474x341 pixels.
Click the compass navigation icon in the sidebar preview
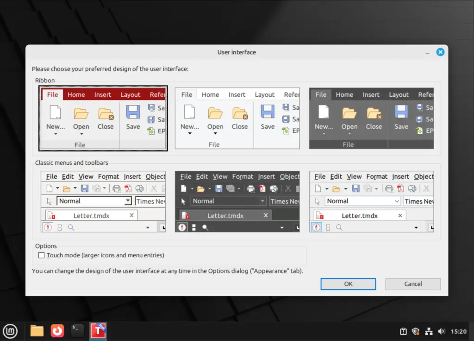point(48,227)
